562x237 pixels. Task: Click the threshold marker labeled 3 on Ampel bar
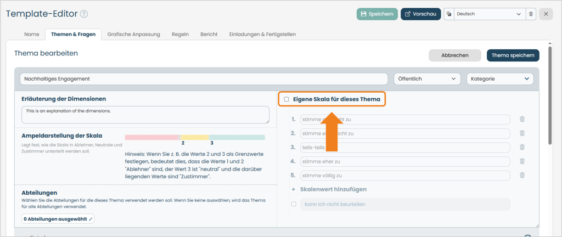click(209, 138)
